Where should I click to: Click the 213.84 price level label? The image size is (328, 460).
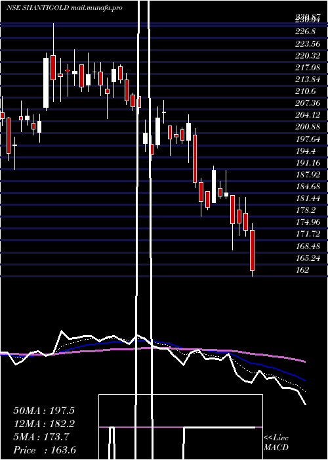[x=308, y=80]
